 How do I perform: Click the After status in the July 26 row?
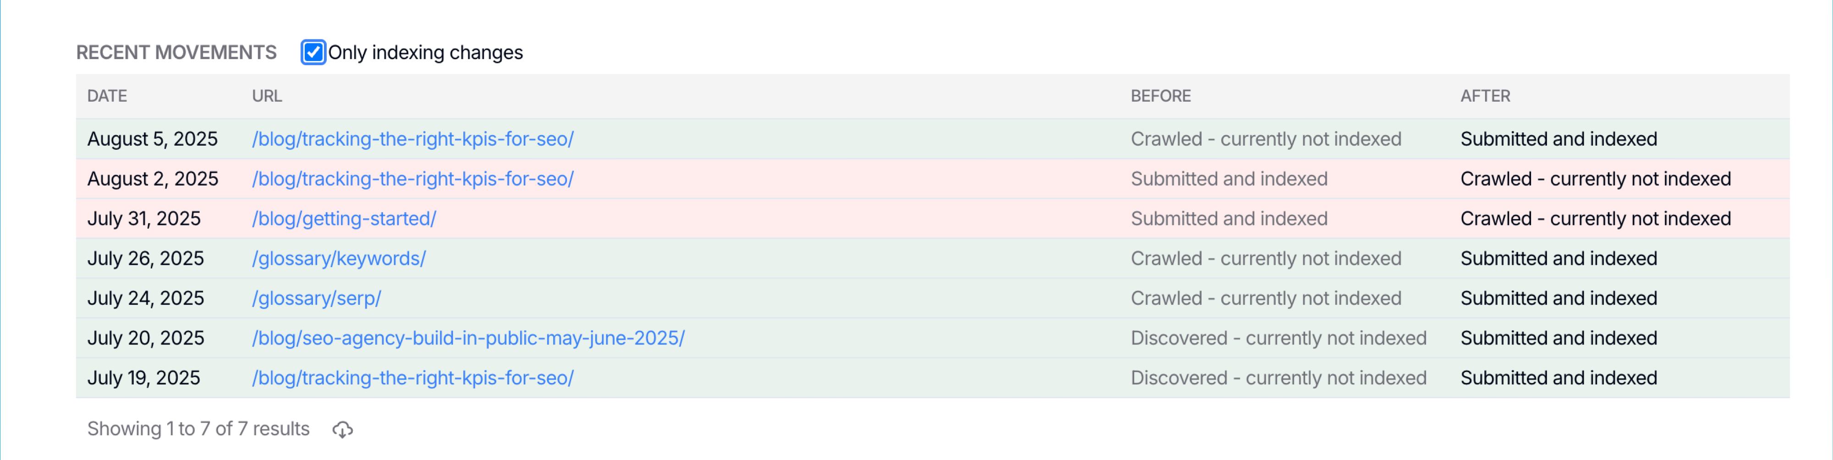coord(1559,259)
